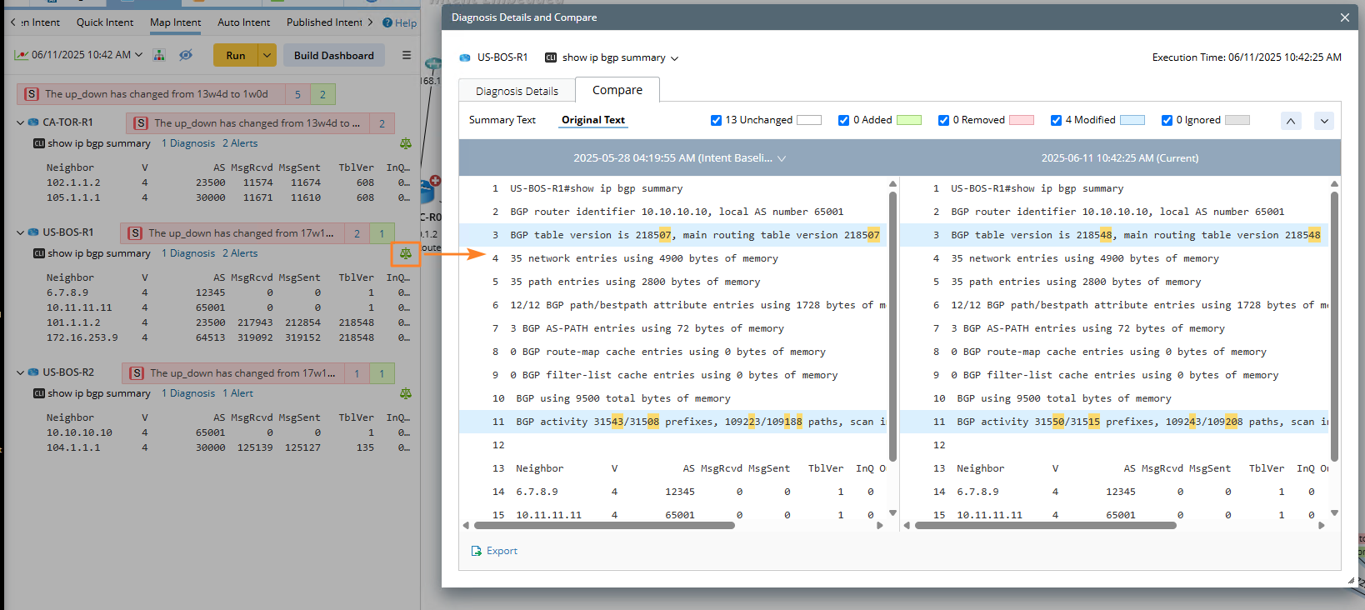Collapse the US-BOS-R2 device section
This screenshot has height=610, width=1365.
(21, 372)
